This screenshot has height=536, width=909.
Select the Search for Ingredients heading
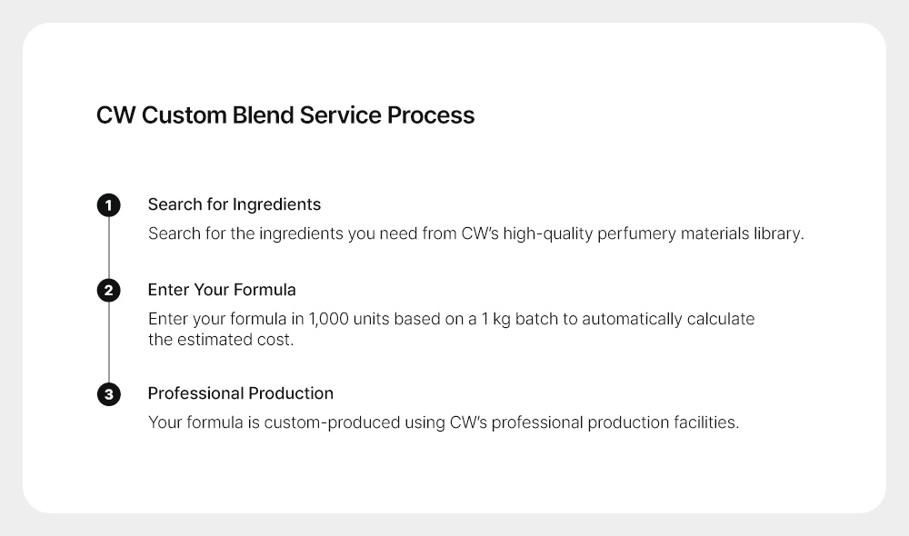pyautogui.click(x=235, y=204)
